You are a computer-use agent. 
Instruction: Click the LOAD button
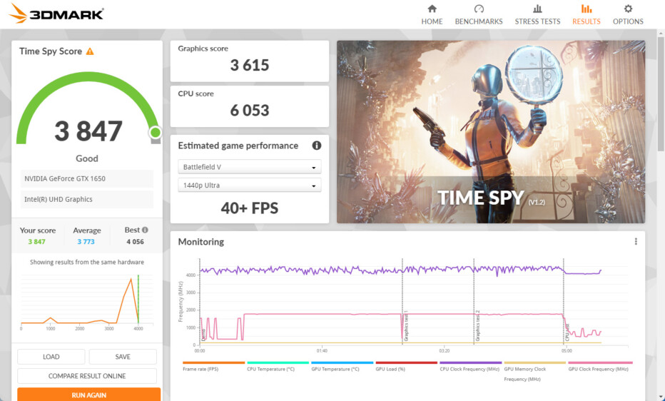click(51, 357)
